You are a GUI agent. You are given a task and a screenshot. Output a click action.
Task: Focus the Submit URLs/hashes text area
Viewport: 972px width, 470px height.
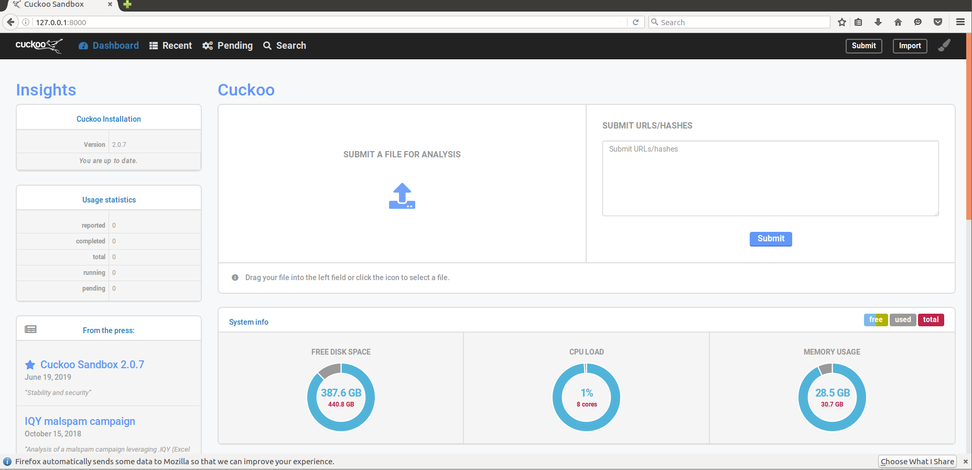coord(770,178)
